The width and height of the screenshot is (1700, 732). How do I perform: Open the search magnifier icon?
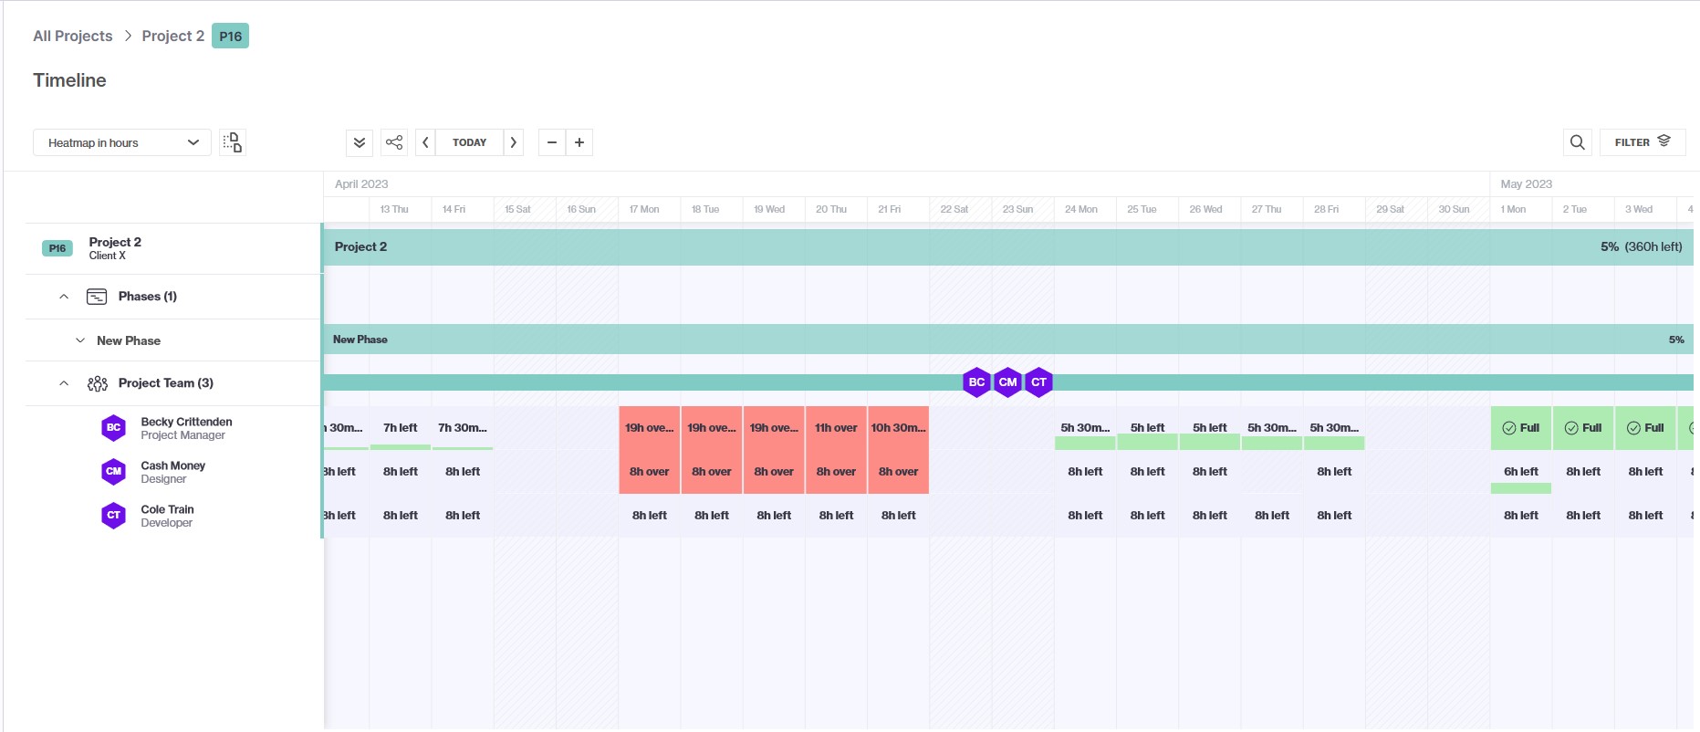1578,142
